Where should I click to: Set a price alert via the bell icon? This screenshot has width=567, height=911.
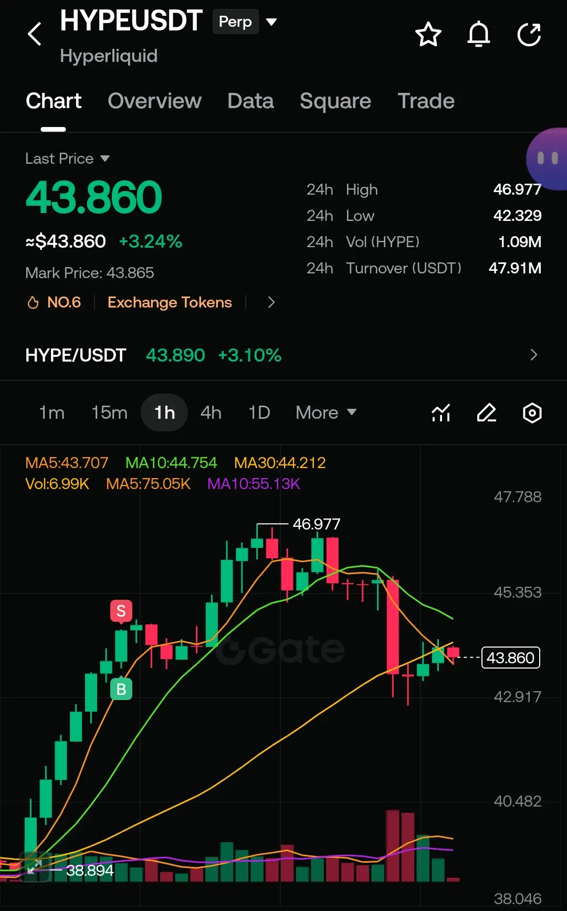point(479,35)
